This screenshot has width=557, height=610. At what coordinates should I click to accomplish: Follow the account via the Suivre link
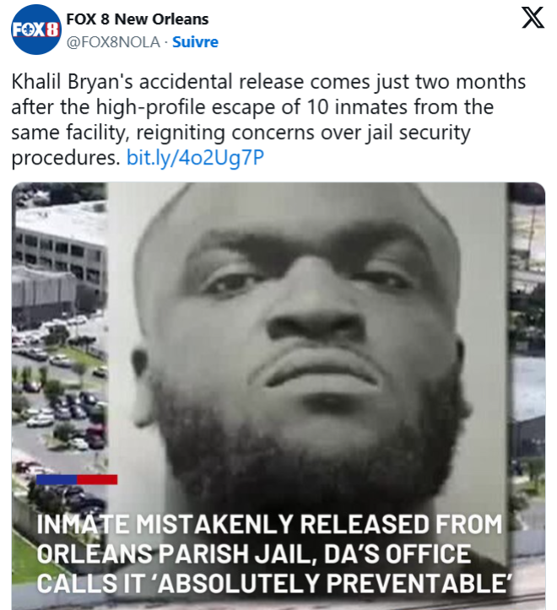(x=196, y=42)
